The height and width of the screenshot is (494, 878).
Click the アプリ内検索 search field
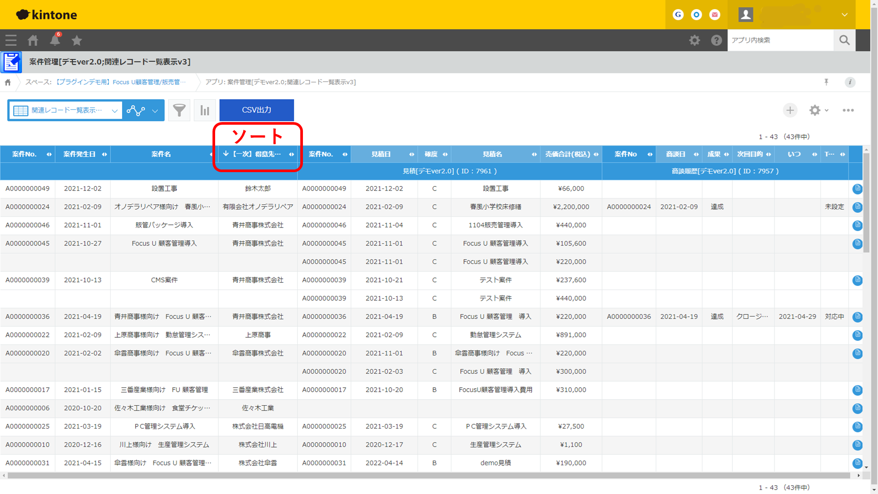[x=781, y=40]
